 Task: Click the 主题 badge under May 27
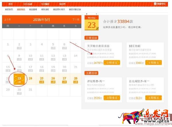click(x=64, y=82)
